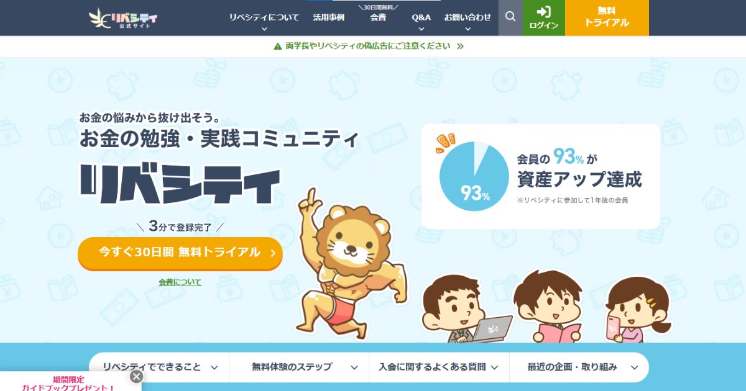Click the search magnifier icon

(x=510, y=17)
